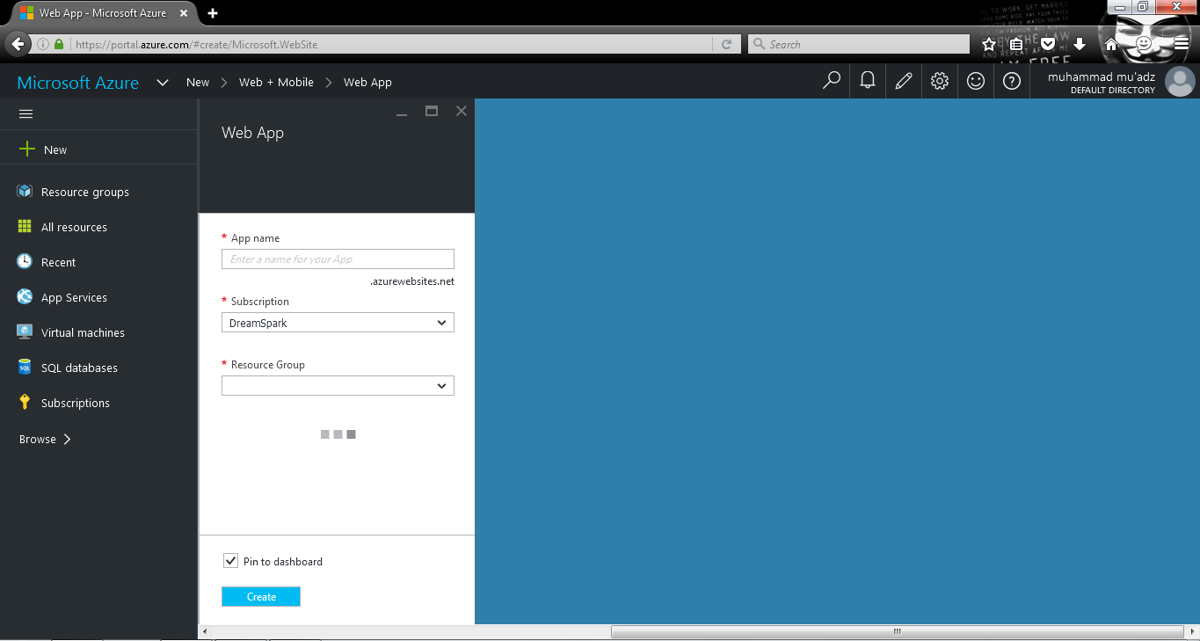Bookmark this page with star icon
The height and width of the screenshot is (641, 1200).
coord(989,44)
